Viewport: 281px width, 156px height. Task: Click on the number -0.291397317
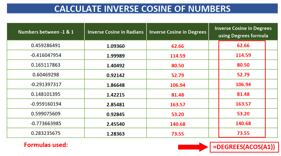[x=46, y=84]
